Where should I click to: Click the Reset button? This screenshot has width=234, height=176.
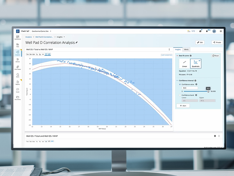click(x=216, y=55)
